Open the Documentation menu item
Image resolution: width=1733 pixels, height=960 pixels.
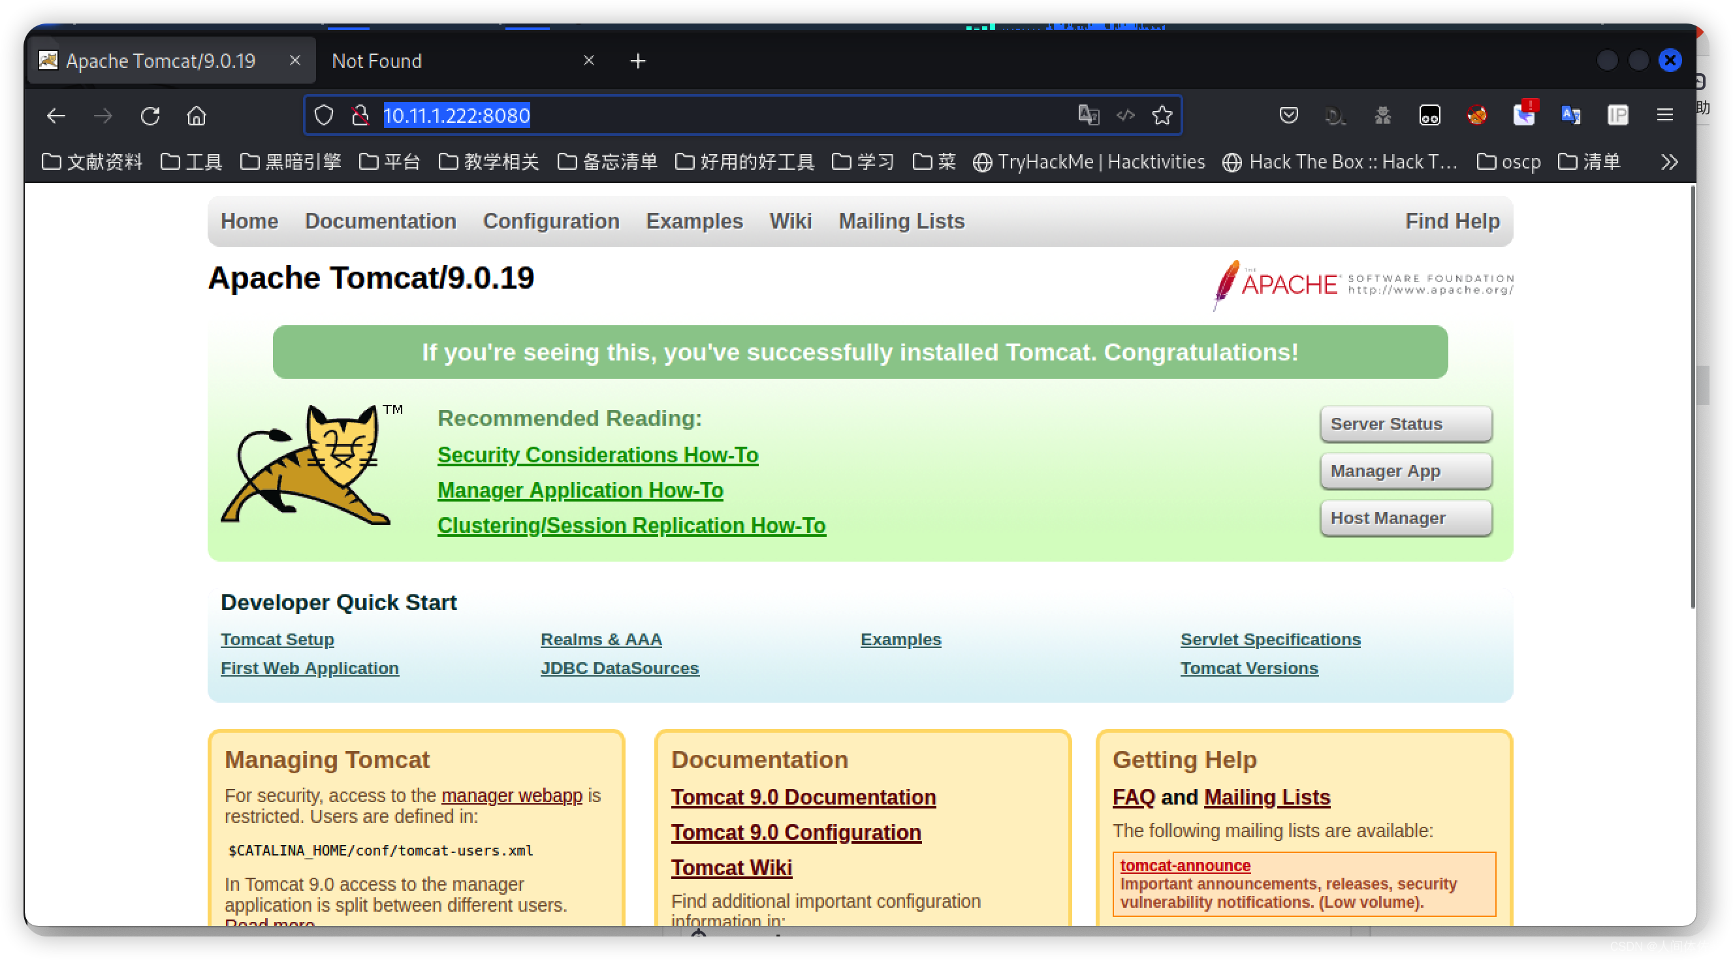(x=381, y=221)
